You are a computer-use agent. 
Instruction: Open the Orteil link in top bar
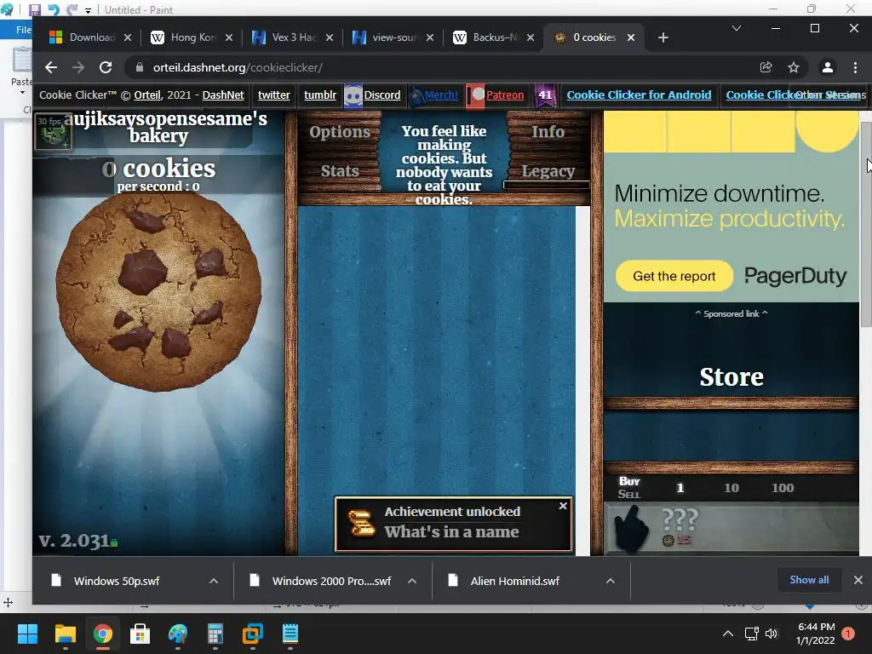146,95
